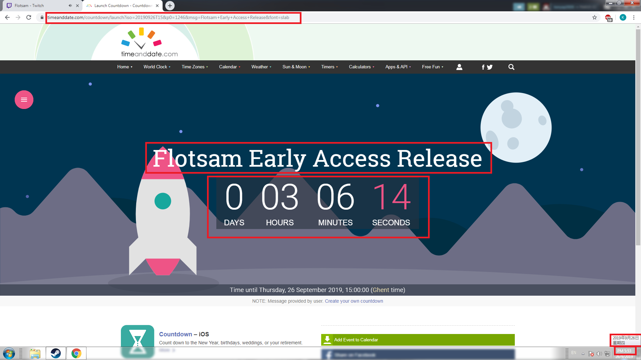This screenshot has width=641, height=360.
Task: Click the timeanddate.com logo
Action: click(149, 43)
